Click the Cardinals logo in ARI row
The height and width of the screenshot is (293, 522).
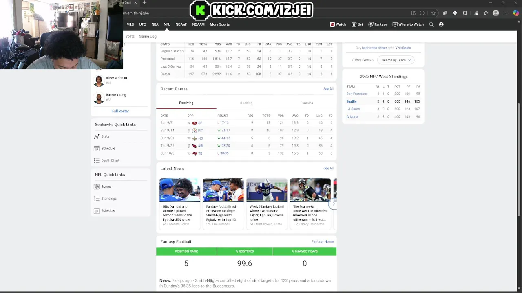coord(194,146)
